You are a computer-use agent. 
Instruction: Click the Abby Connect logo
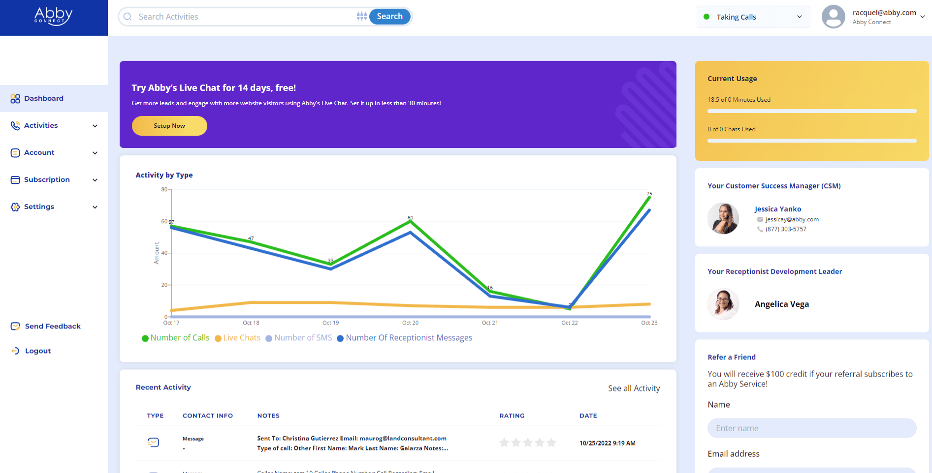[x=53, y=16]
